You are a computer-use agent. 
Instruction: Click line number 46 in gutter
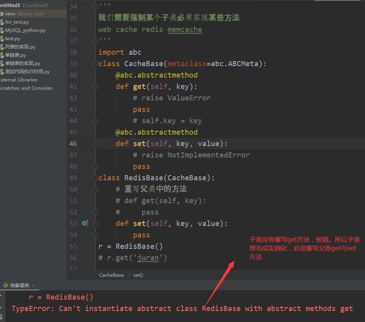pos(73,144)
